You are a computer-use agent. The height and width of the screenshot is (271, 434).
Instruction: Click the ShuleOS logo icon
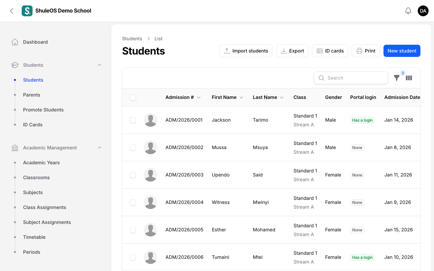[27, 11]
